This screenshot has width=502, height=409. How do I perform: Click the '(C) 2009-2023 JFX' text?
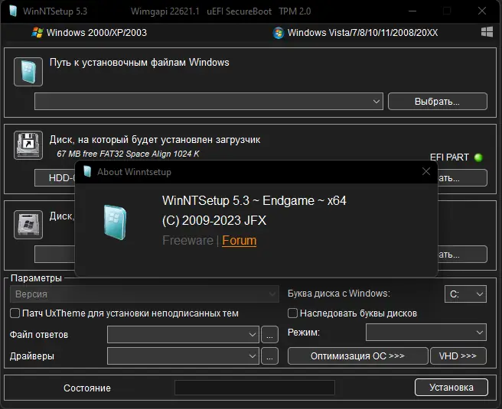214,221
